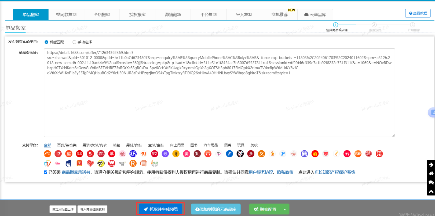Select the 智能匹配 radio option
Viewport: 435px width, 216px height.
[46, 42]
